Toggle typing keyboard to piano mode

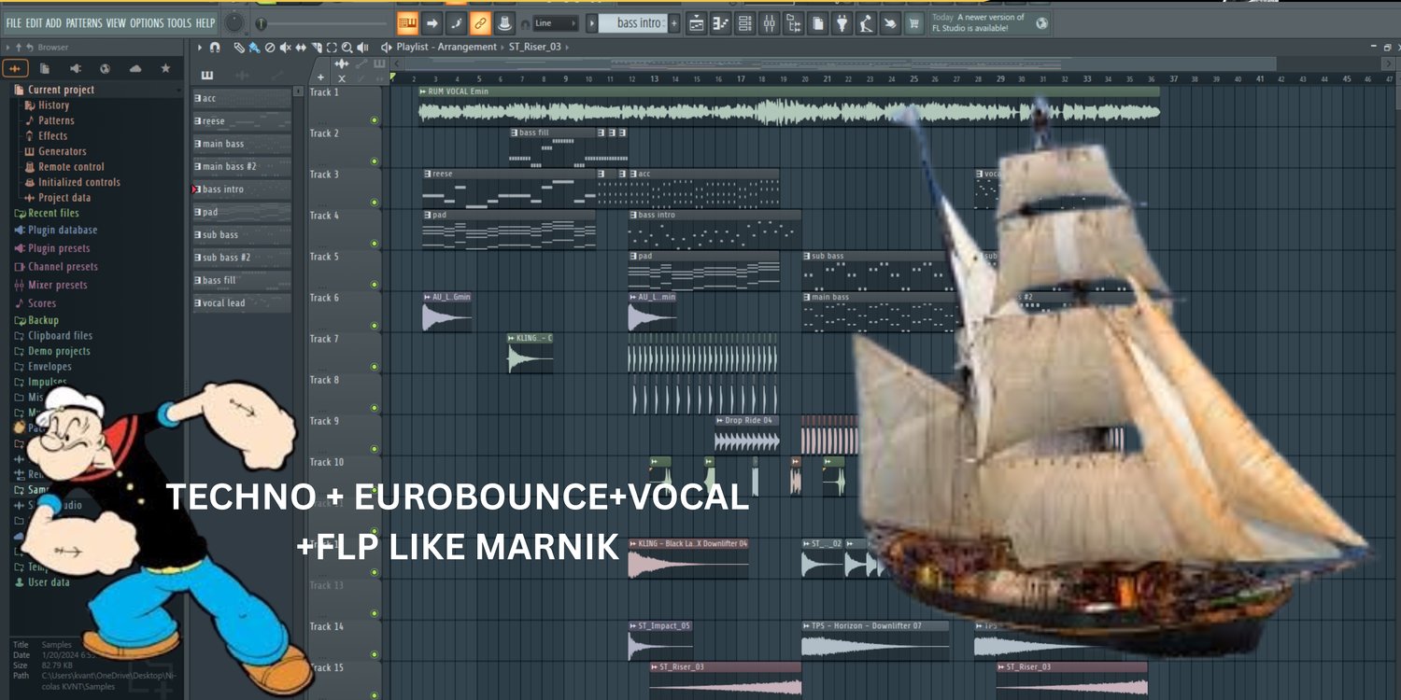pyautogui.click(x=407, y=23)
